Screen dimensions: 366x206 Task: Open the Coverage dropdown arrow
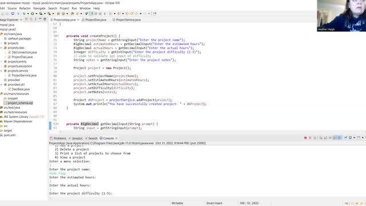[x=45, y=14]
